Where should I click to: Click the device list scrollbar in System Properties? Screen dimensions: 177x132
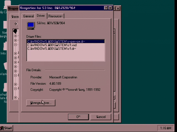(114, 64)
